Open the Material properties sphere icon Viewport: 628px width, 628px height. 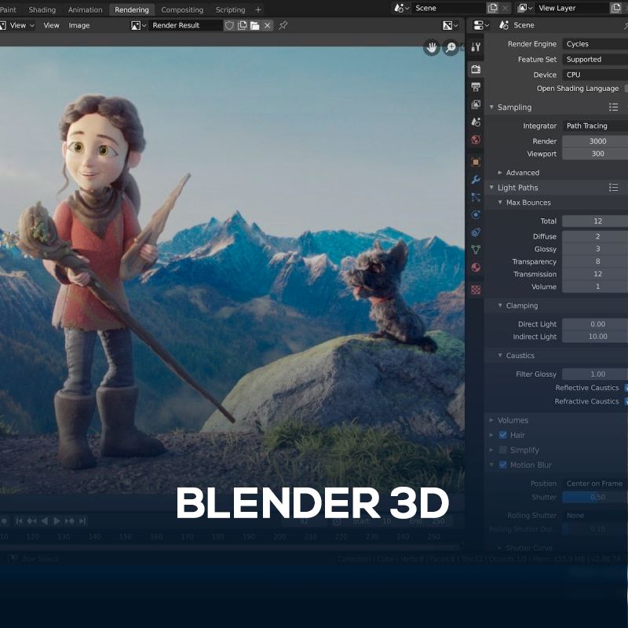[x=476, y=268]
